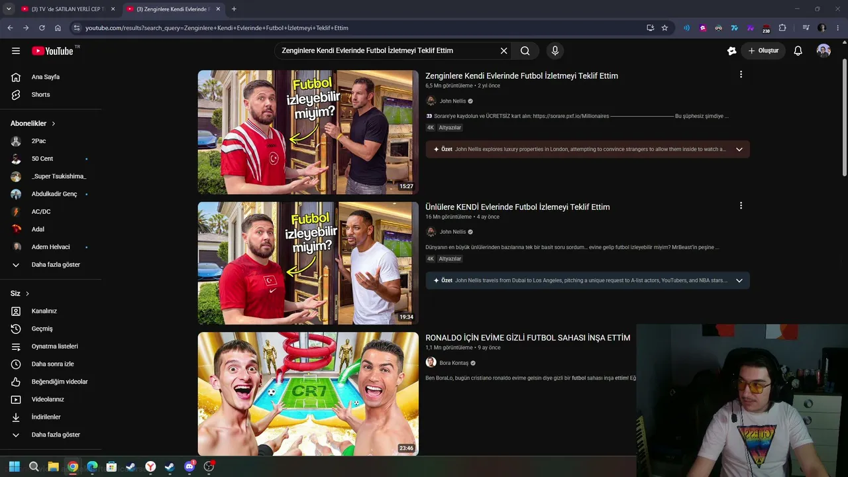Go back with the browser back arrow
848x477 pixels.
tap(10, 28)
